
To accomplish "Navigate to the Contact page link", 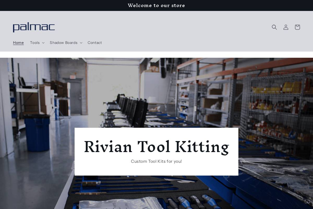I will 95,43.
